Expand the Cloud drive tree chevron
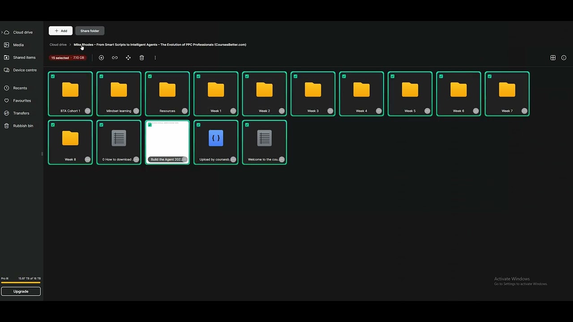The width and height of the screenshot is (573, 322). tap(2, 32)
